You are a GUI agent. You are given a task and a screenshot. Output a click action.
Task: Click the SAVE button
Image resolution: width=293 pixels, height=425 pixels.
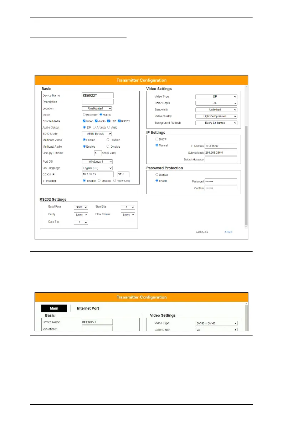tap(228, 232)
